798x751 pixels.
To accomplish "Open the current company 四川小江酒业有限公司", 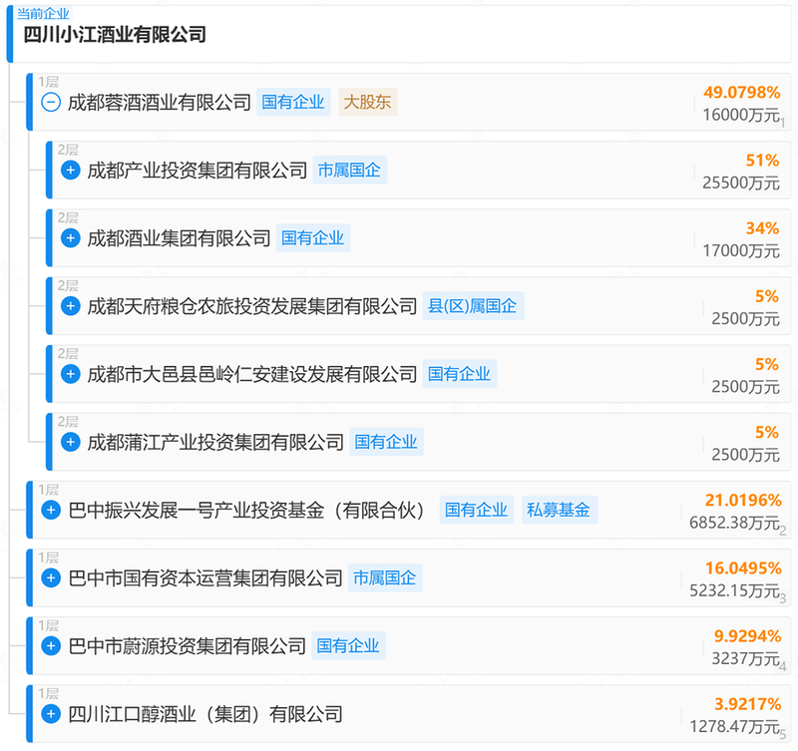I will click(115, 35).
